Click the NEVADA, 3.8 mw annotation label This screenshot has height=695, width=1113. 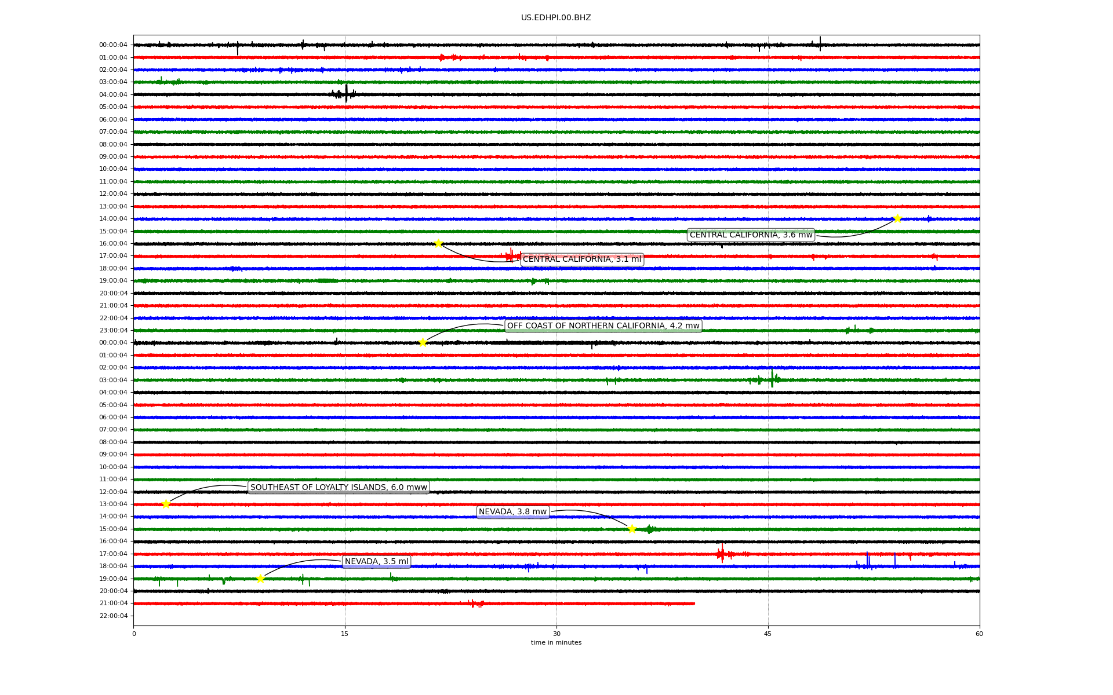(512, 512)
